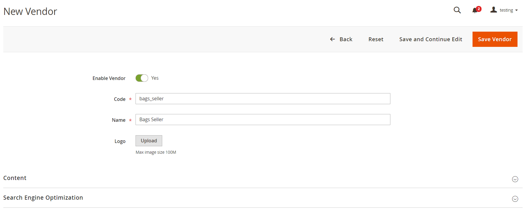Click the 'Max image size 100M' note
Screen dimensions: 525x217
[x=156, y=152]
